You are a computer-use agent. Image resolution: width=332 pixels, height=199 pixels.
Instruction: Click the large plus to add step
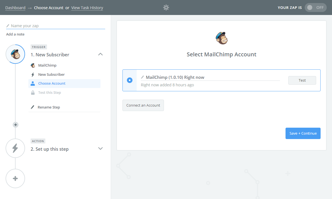(x=15, y=178)
